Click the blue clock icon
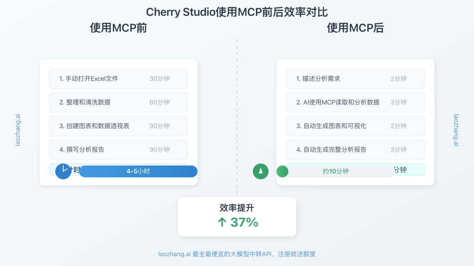 click(x=63, y=171)
